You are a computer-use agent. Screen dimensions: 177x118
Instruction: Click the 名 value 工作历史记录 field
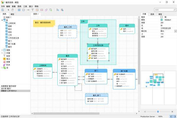pos(166,28)
